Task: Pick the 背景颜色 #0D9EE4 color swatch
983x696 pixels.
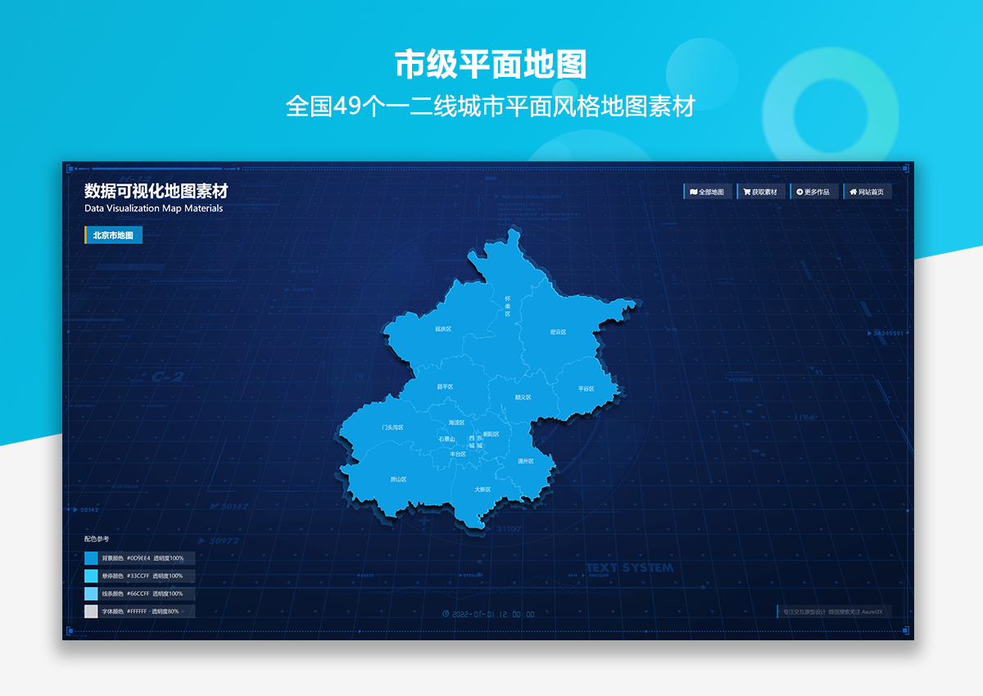Action: 91,558
